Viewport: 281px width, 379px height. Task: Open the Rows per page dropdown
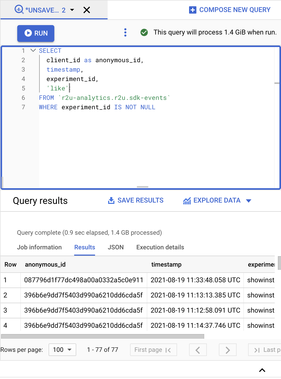(x=62, y=350)
